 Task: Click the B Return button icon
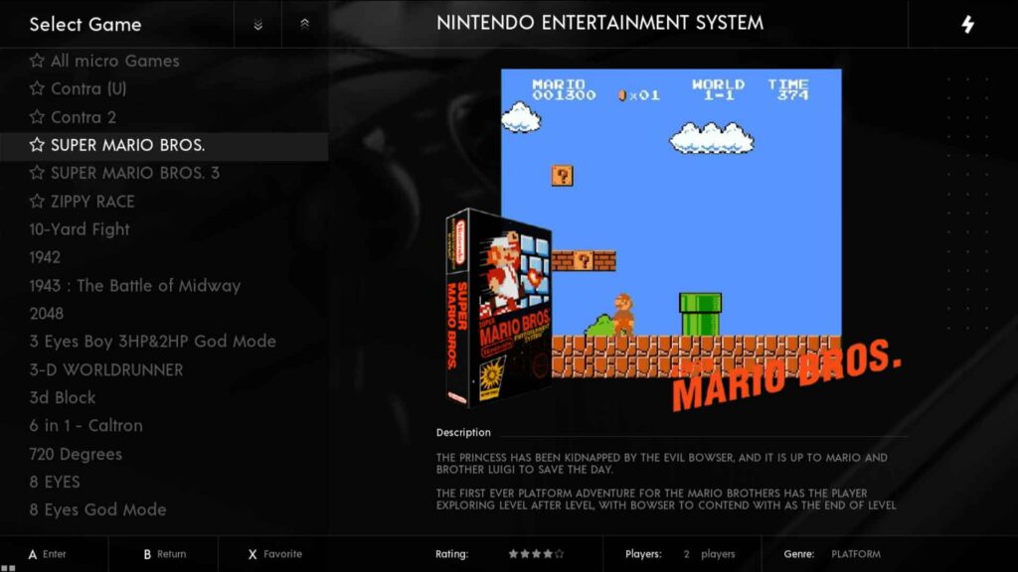pos(147,554)
